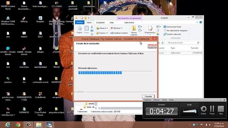Open Propiedades in the Explorer ribbon
This screenshot has width=228, height=128.
(150, 30)
